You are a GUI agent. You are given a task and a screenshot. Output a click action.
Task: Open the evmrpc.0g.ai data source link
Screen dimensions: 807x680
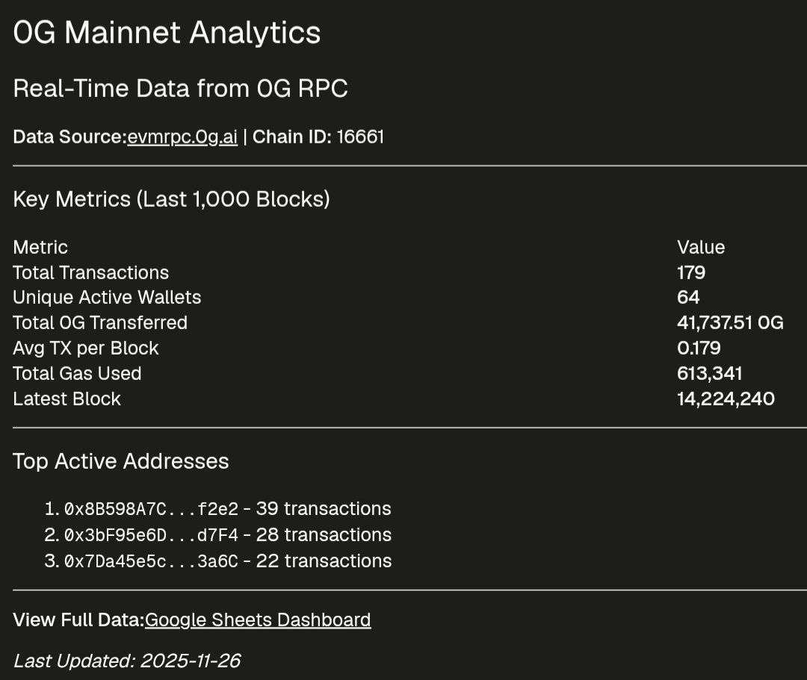pyautogui.click(x=182, y=137)
